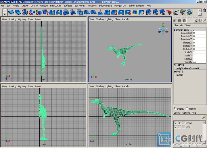Click the half-moon speed icon above Channel Box
Viewport: 207px width, 148px height.
tap(200, 20)
